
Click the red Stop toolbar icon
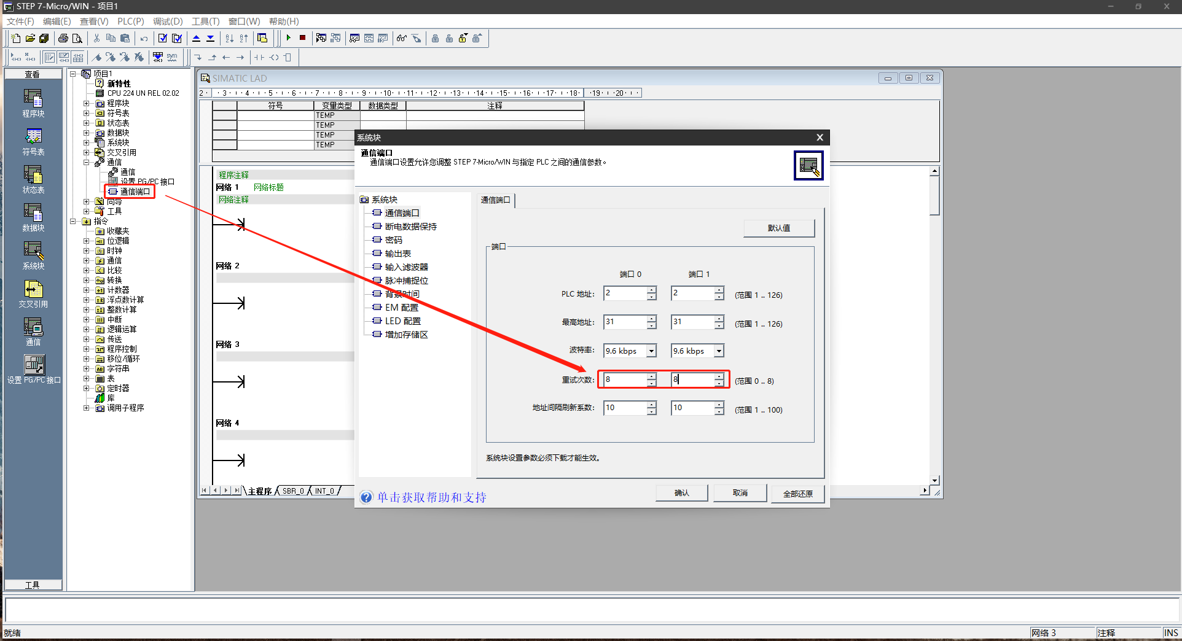coord(302,38)
